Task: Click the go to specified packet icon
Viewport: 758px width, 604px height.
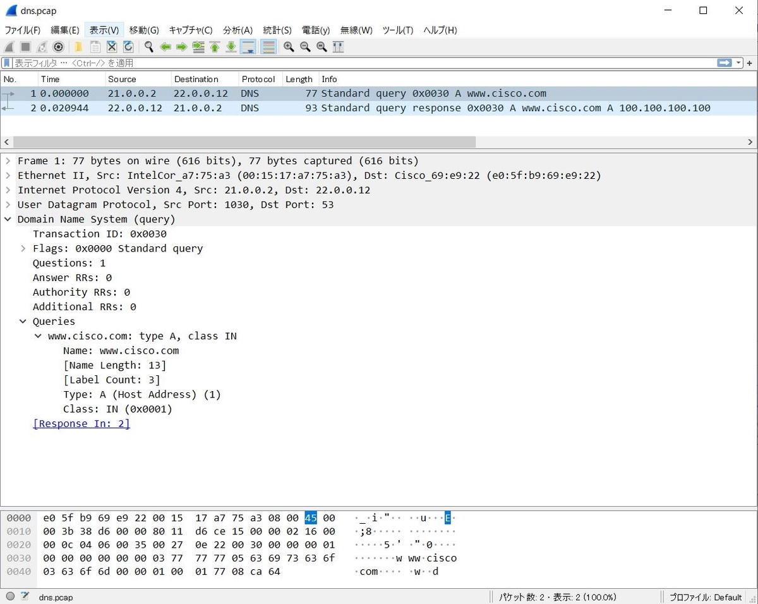Action: point(198,47)
